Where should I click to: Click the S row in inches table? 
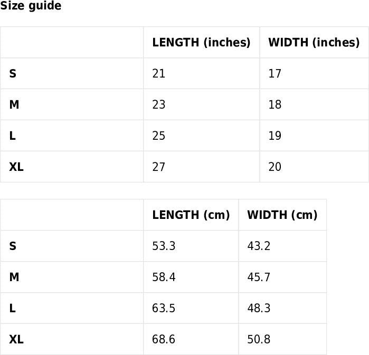click(184, 73)
